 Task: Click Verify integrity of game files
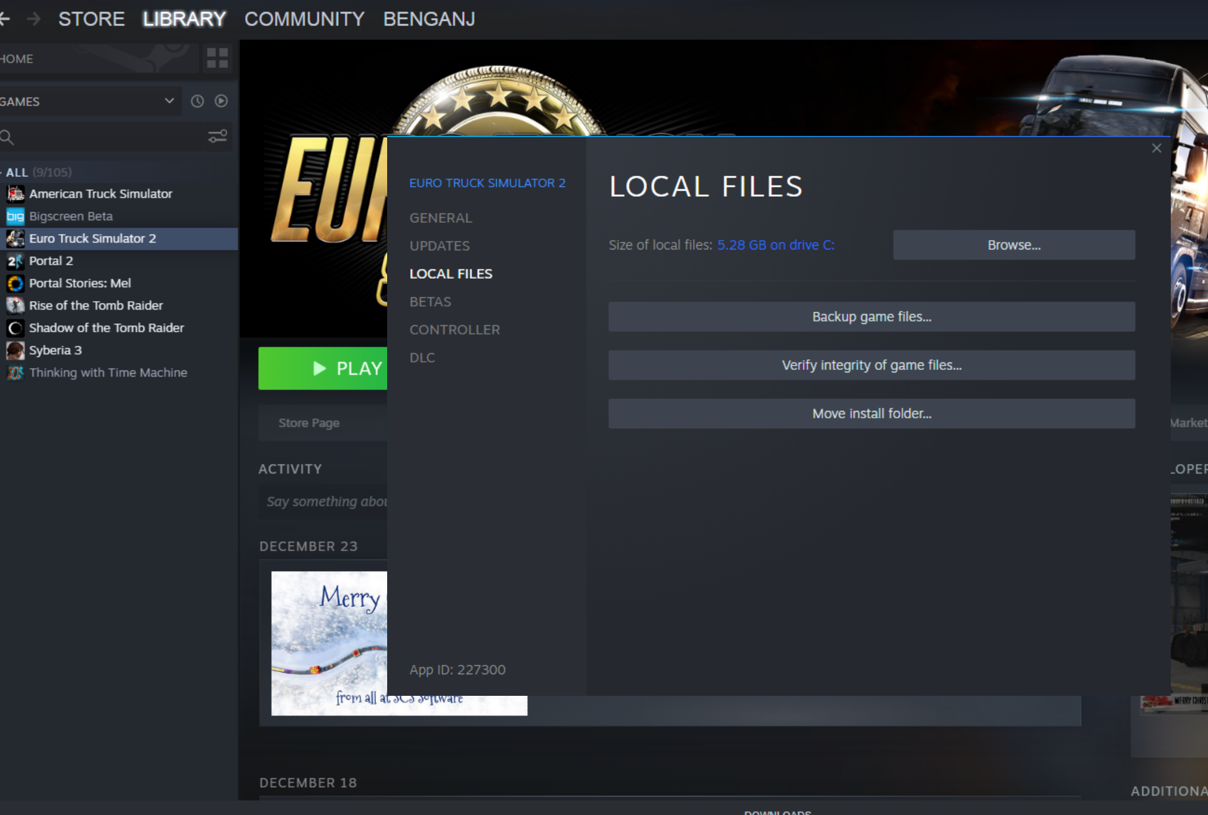871,365
